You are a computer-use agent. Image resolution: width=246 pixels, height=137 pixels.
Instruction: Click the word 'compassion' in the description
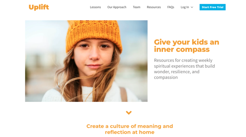(166, 77)
